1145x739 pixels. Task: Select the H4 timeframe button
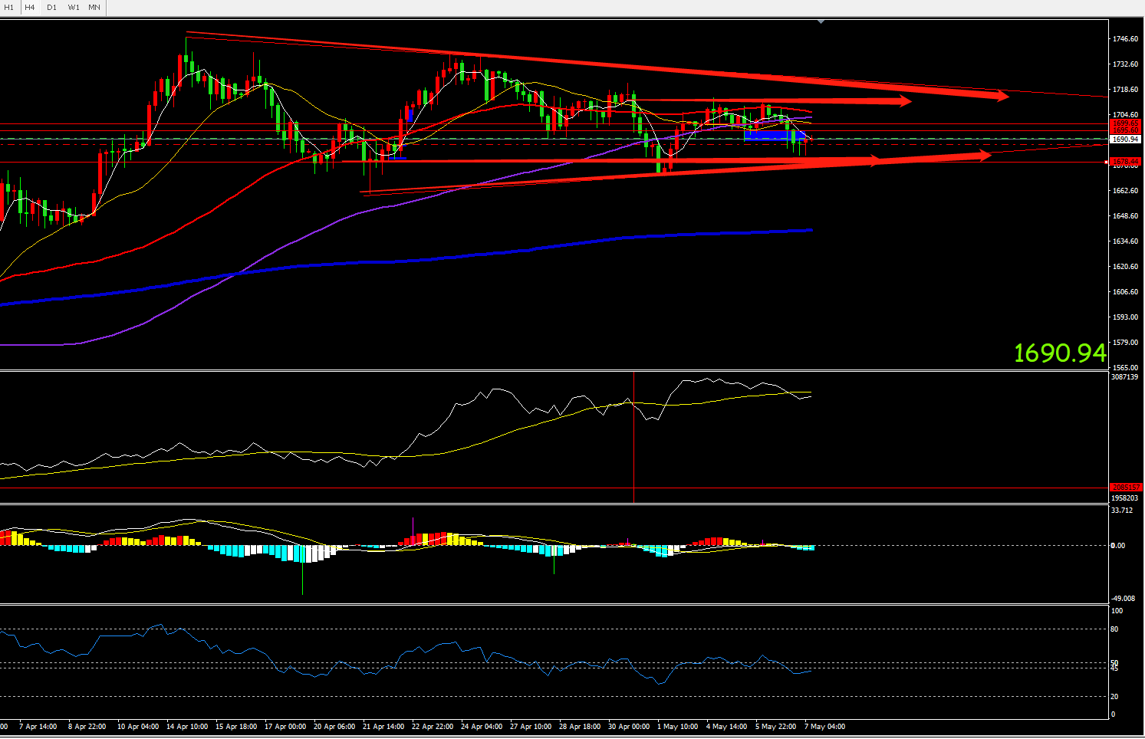30,7
